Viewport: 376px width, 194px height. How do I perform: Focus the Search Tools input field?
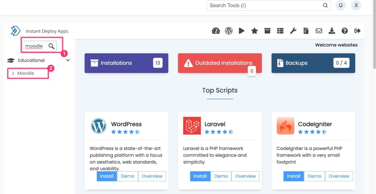pyautogui.click(x=268, y=5)
